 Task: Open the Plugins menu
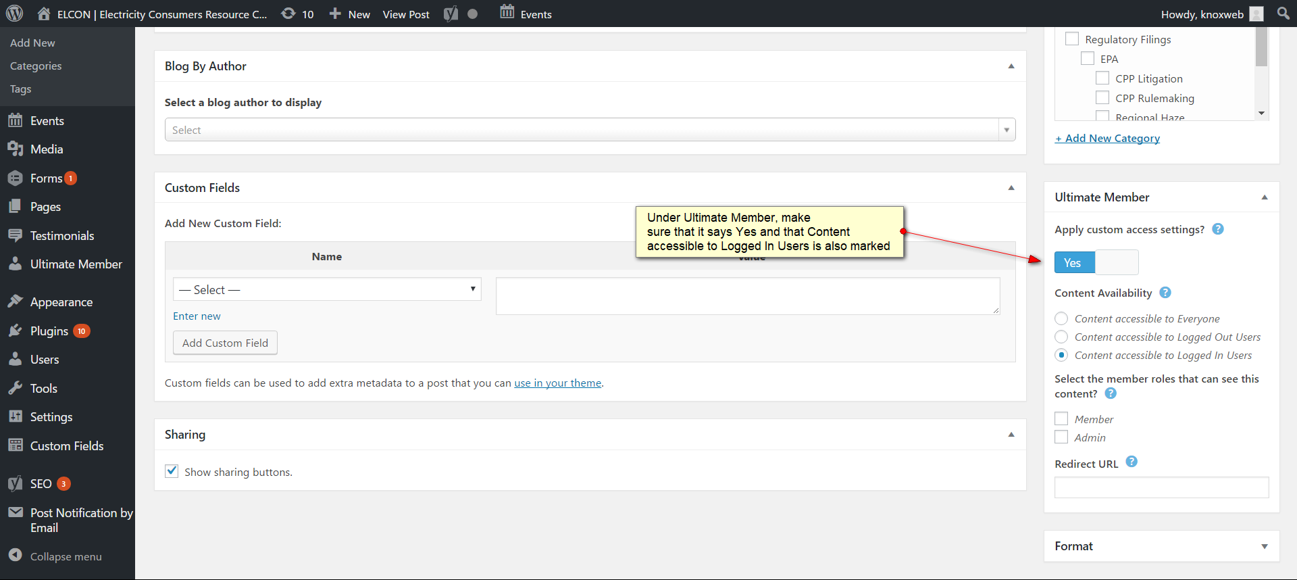pyautogui.click(x=49, y=331)
